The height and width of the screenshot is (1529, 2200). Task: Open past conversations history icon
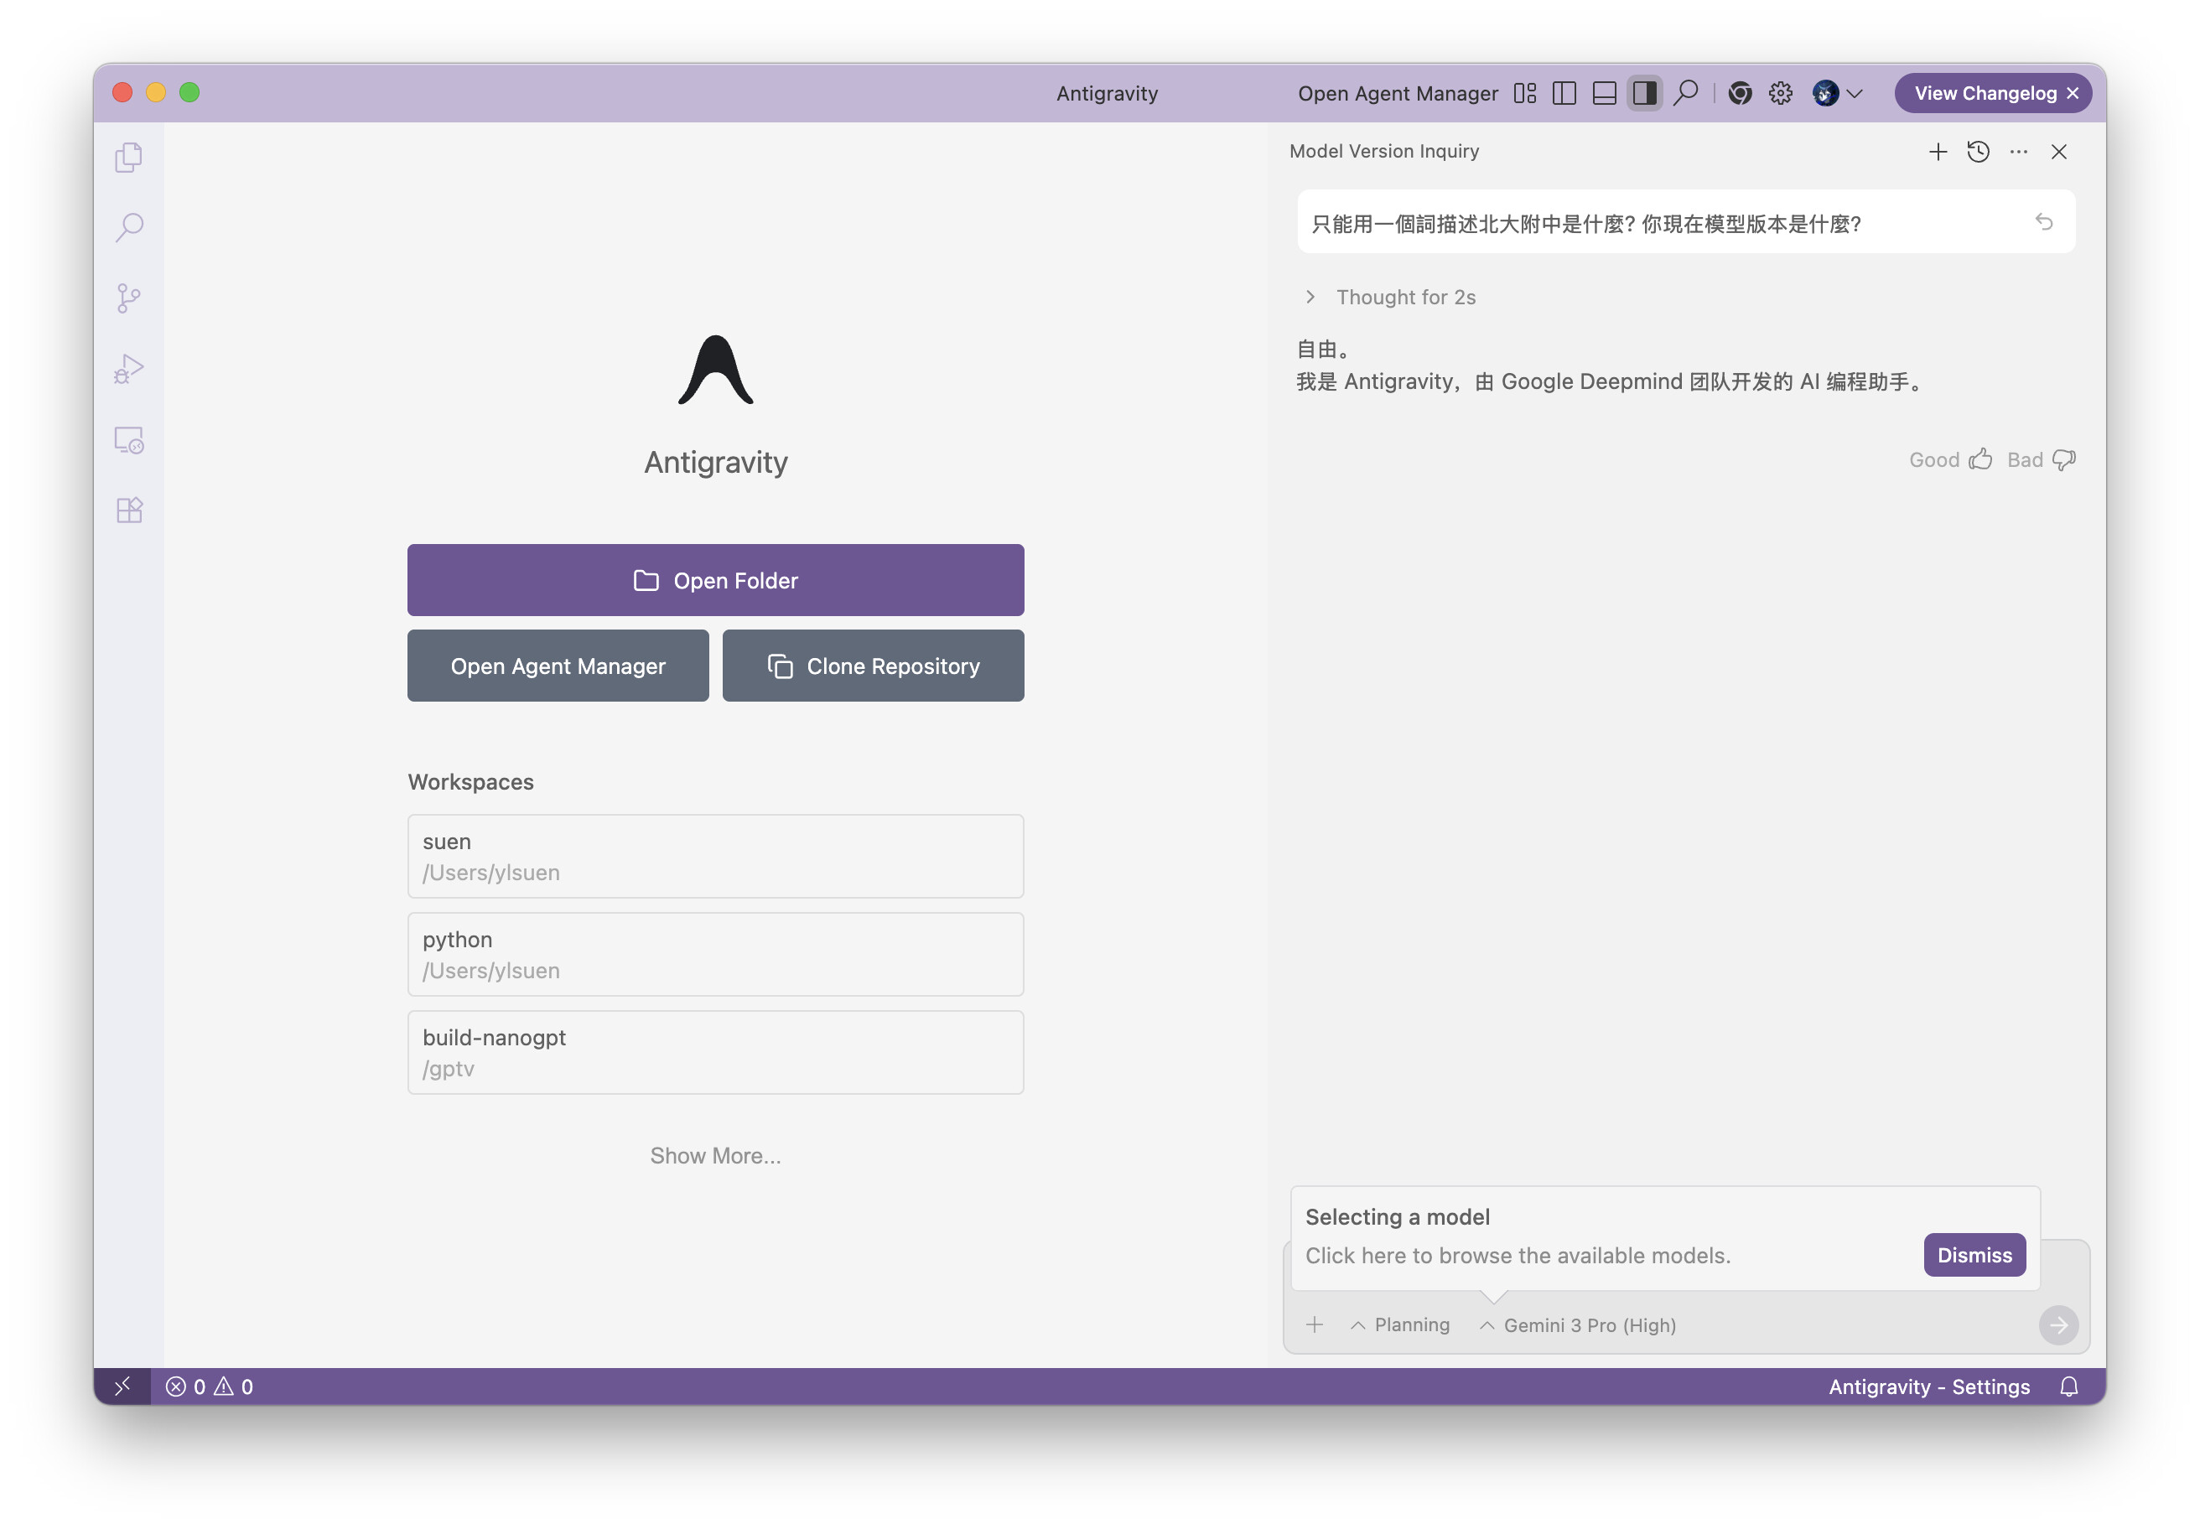(1978, 152)
